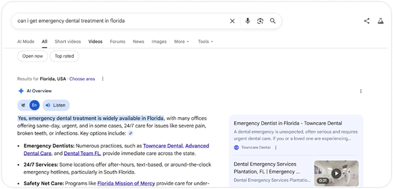The height and width of the screenshot is (189, 393).
Task: Open AI Overview three-dot options menu
Action: [361, 91]
